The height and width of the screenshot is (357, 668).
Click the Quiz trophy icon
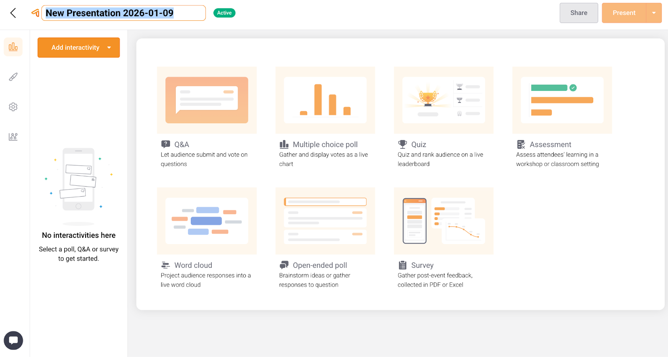(402, 145)
